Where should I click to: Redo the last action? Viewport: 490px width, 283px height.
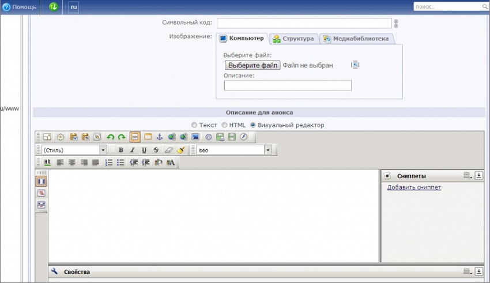[122, 137]
